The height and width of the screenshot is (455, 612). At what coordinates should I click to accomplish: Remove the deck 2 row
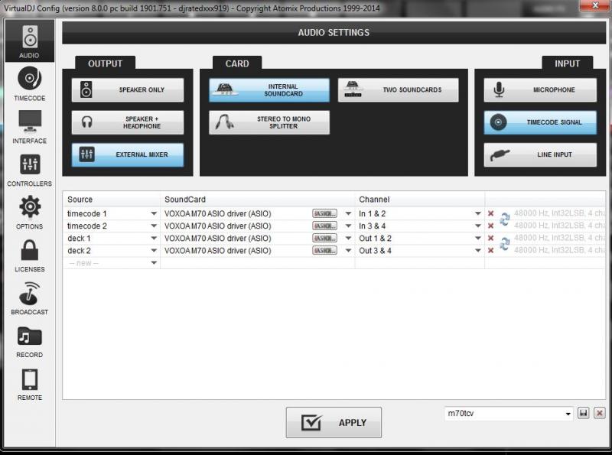(491, 251)
